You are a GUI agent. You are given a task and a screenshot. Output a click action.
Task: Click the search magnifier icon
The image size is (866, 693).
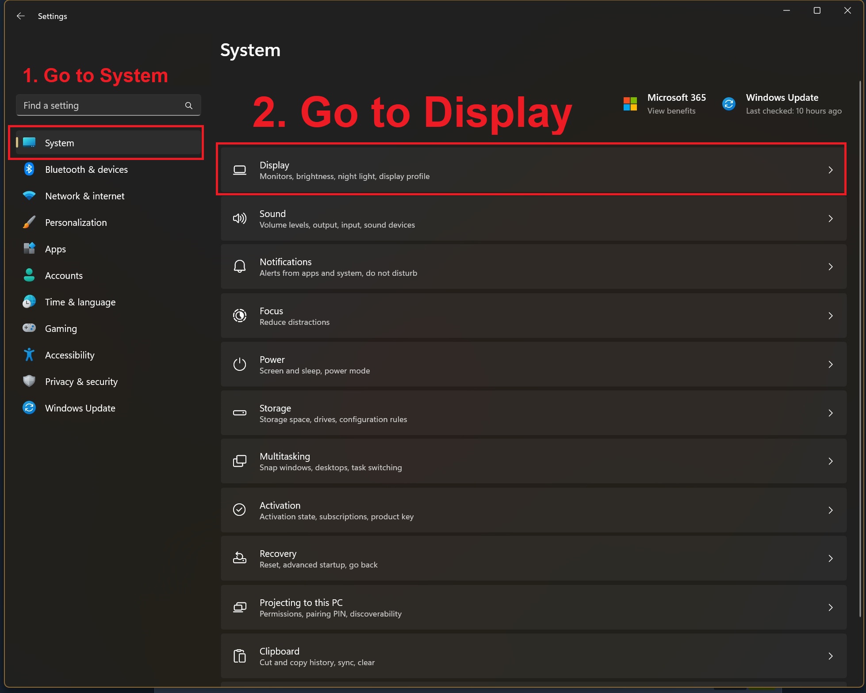(x=189, y=106)
